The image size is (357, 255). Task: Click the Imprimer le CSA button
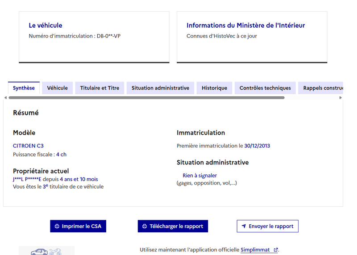point(78,226)
